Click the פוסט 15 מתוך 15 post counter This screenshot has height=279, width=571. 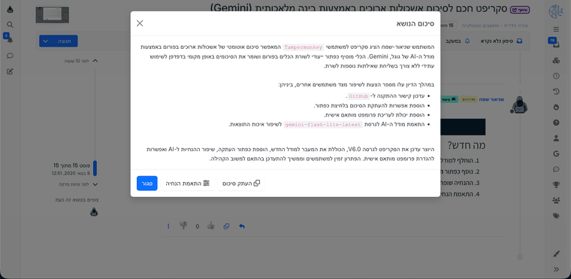pyautogui.click(x=71, y=165)
